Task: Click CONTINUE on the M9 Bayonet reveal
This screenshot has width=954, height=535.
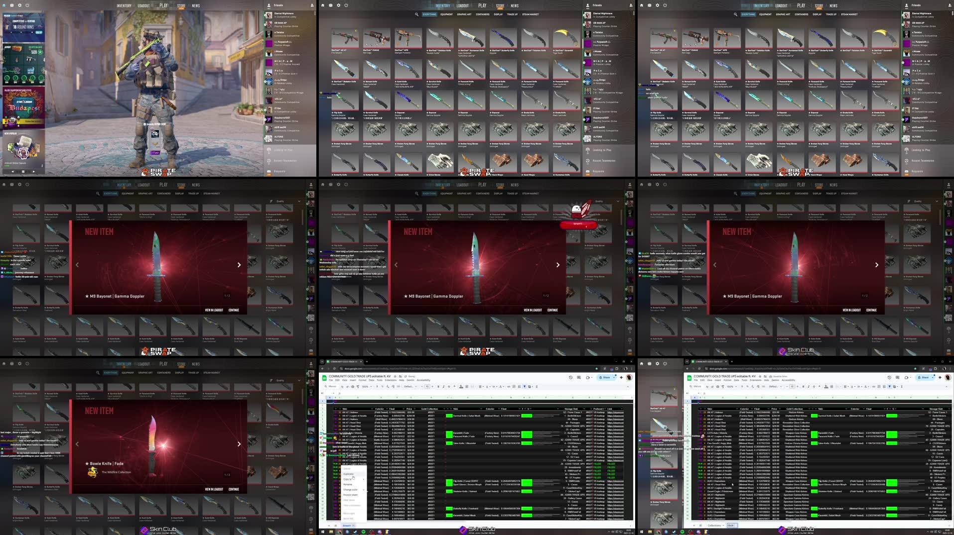Action: point(551,310)
